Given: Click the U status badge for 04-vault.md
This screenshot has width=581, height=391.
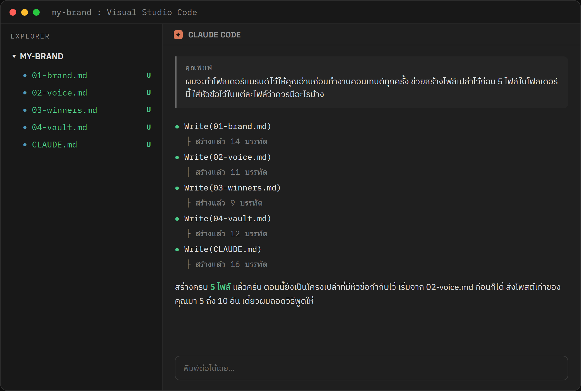Looking at the screenshot, I should (149, 127).
